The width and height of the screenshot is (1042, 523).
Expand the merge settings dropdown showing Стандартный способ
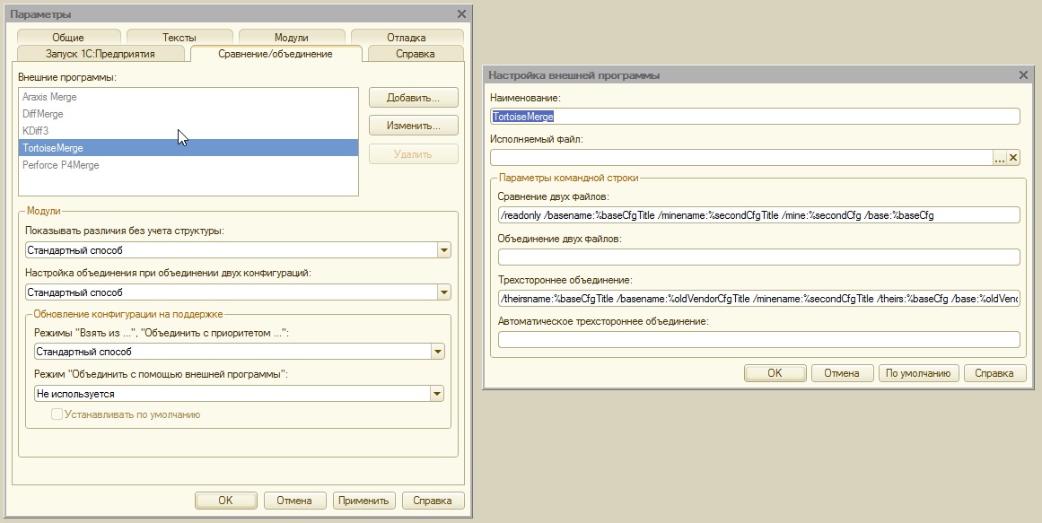(x=443, y=292)
